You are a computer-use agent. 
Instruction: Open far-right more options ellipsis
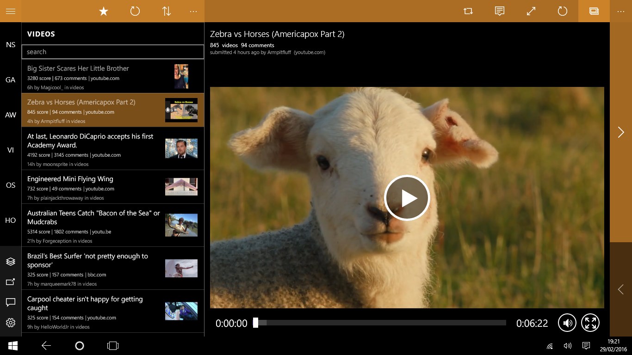tap(621, 11)
